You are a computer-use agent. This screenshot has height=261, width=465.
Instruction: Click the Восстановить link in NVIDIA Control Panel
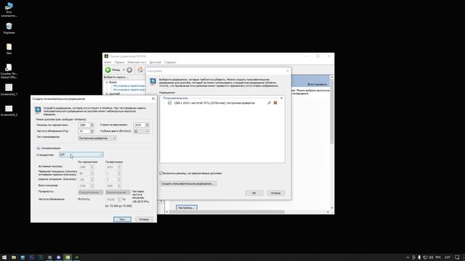coord(317,84)
